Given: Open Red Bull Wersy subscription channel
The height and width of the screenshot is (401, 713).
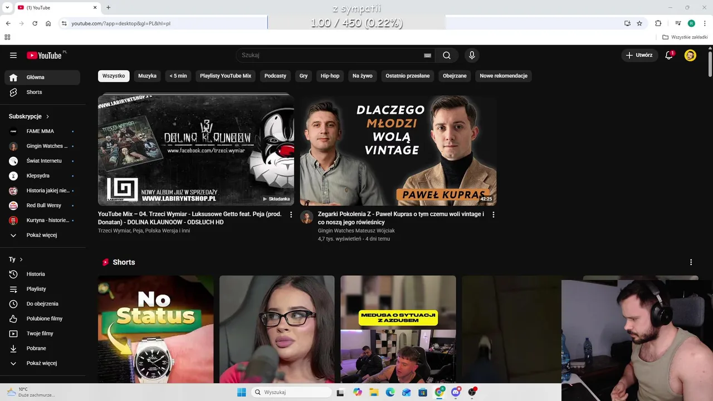Looking at the screenshot, I should (42, 206).
